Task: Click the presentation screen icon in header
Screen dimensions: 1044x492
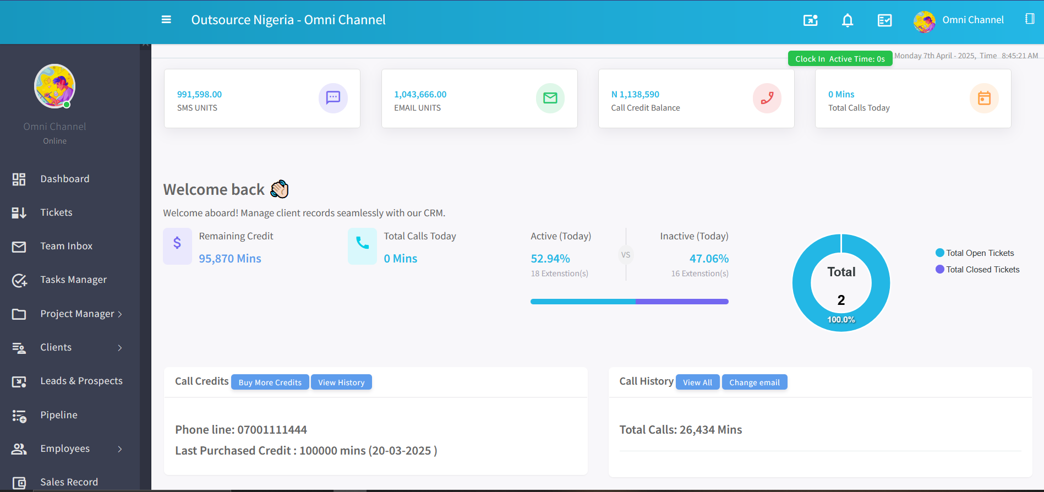Action: pyautogui.click(x=811, y=20)
